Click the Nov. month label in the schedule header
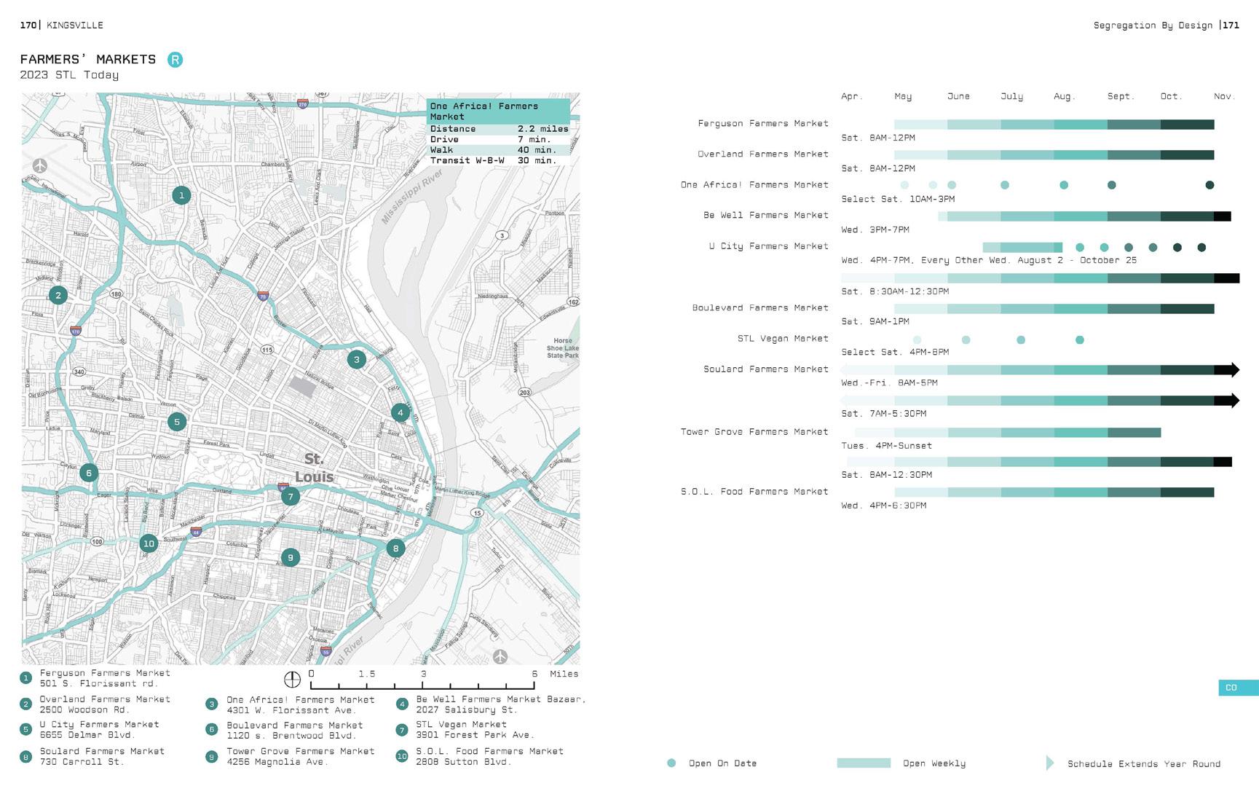This screenshot has width=1259, height=786. (x=1224, y=96)
